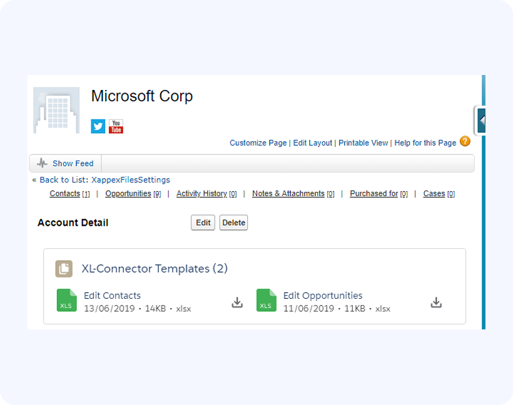Screen dimensions: 513x405
Task: Download the Edit Contacts file
Action: pos(237,302)
